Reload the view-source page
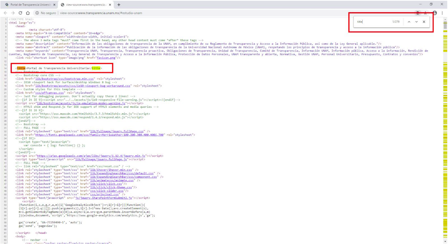Image resolution: width=448 pixels, height=244 pixels. coord(20,13)
